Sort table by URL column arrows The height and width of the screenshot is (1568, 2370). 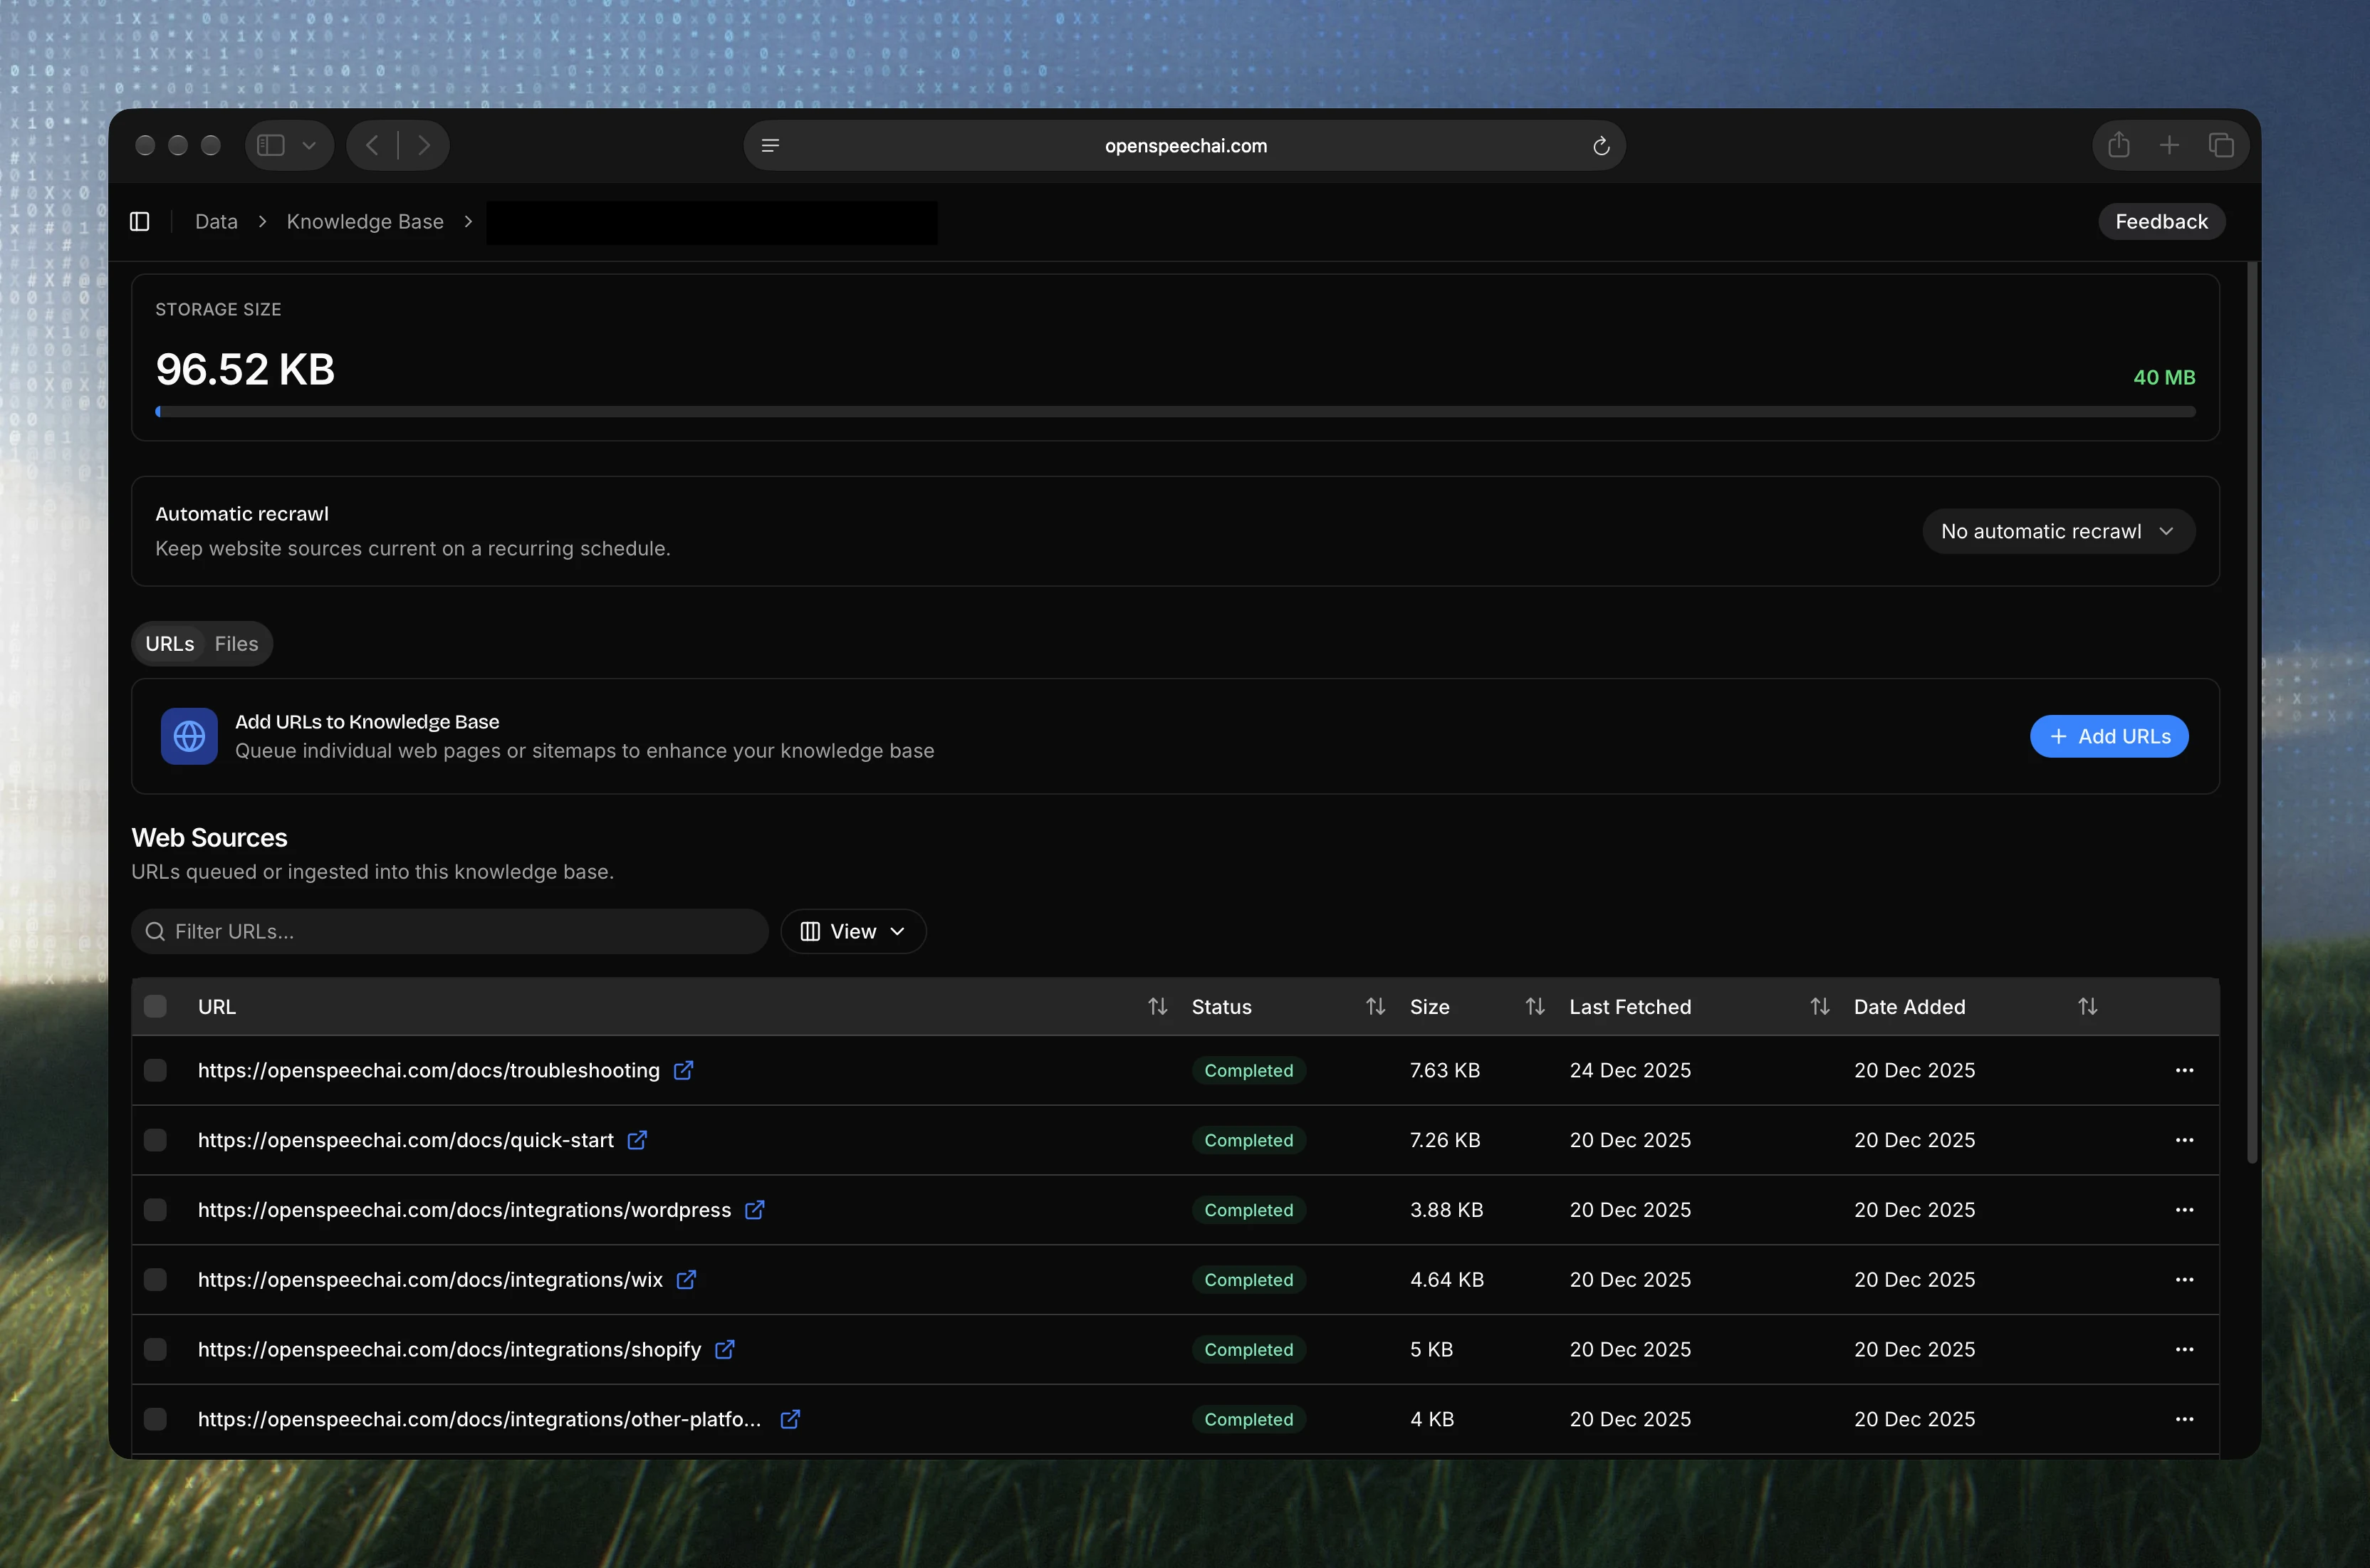(1157, 1006)
